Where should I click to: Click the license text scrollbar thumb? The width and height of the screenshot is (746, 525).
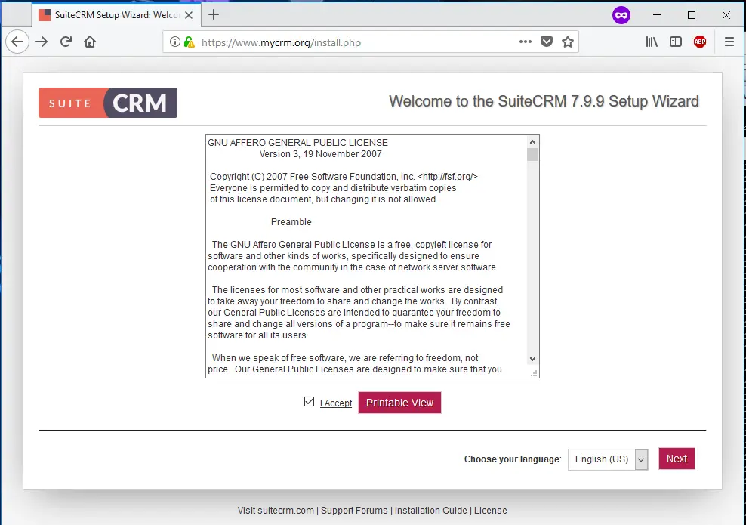pyautogui.click(x=533, y=155)
